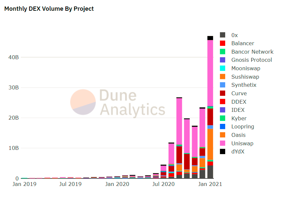Image resolution: width=284 pixels, height=197 pixels.
Task: Select the Jul 2020 x-axis label
Action: 163,184
